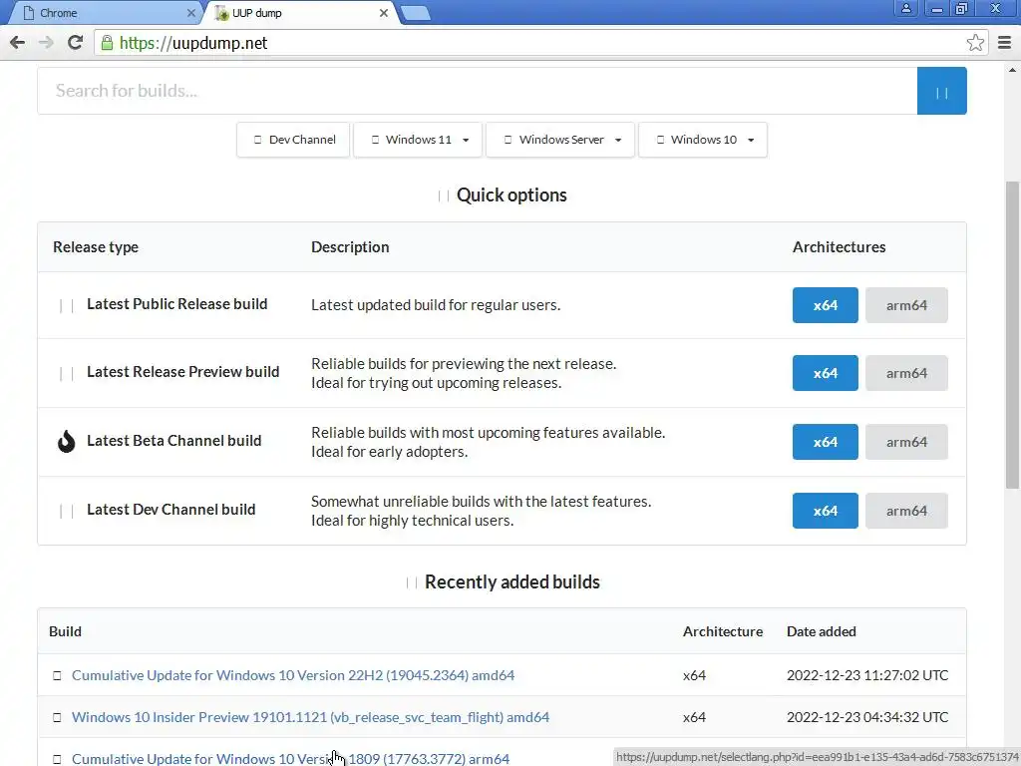Viewport: 1021px width, 766px height.
Task: Switch to the first Chrome tab
Action: pos(104,13)
